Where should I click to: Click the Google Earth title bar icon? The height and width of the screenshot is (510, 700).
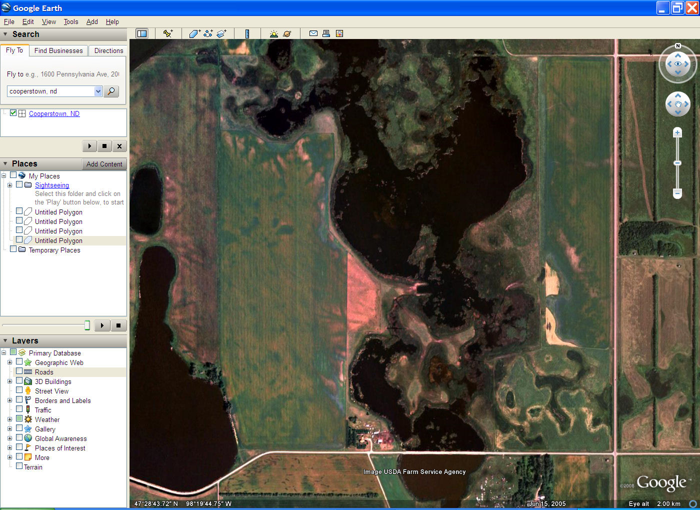[x=6, y=7]
